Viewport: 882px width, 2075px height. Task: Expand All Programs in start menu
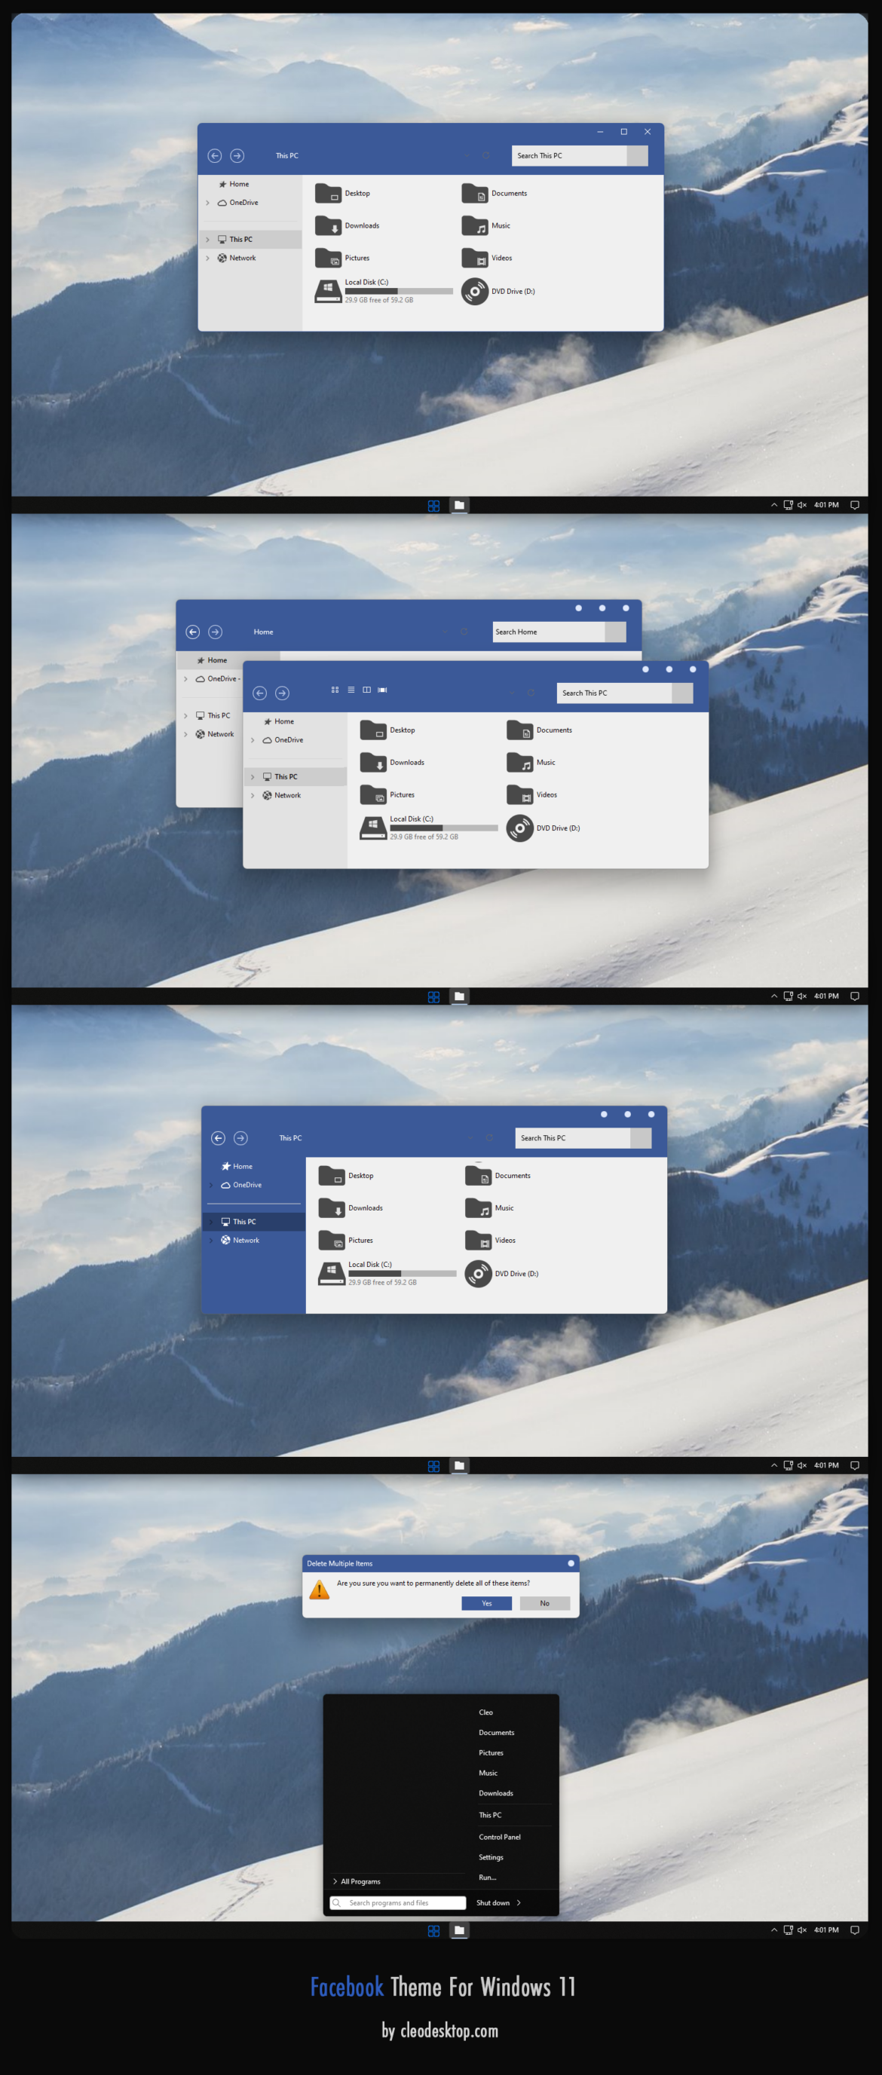pyautogui.click(x=357, y=1881)
